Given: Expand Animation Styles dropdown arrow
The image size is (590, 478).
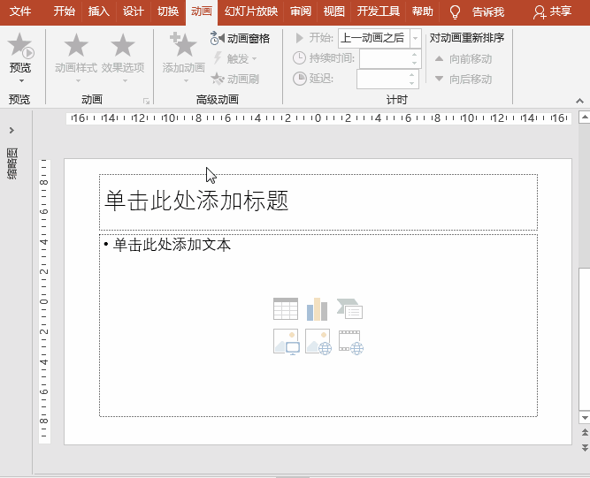Looking at the screenshot, I should point(78,80).
